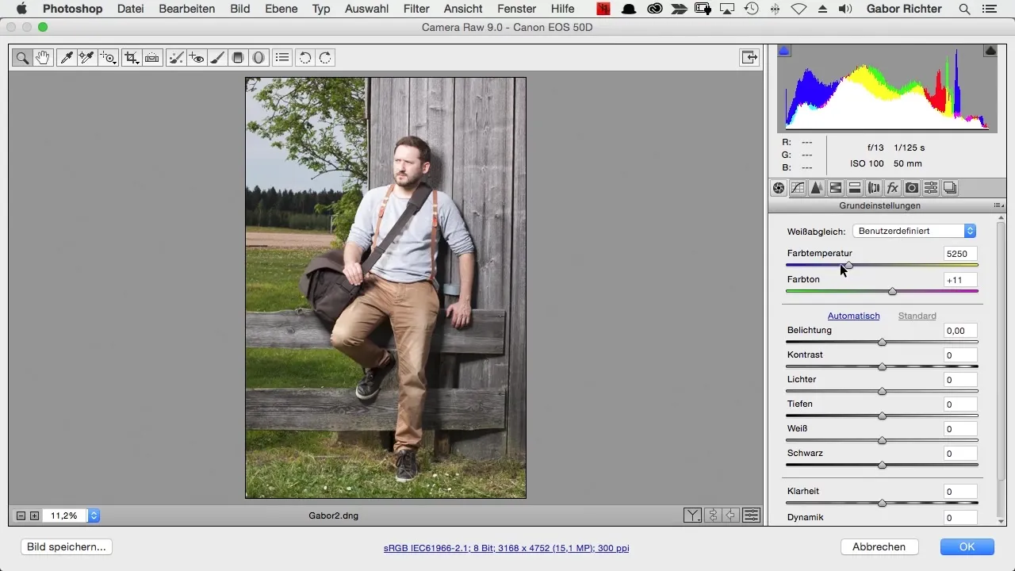The height and width of the screenshot is (571, 1015).
Task: Select the Spot Removal tool
Action: [x=177, y=57]
